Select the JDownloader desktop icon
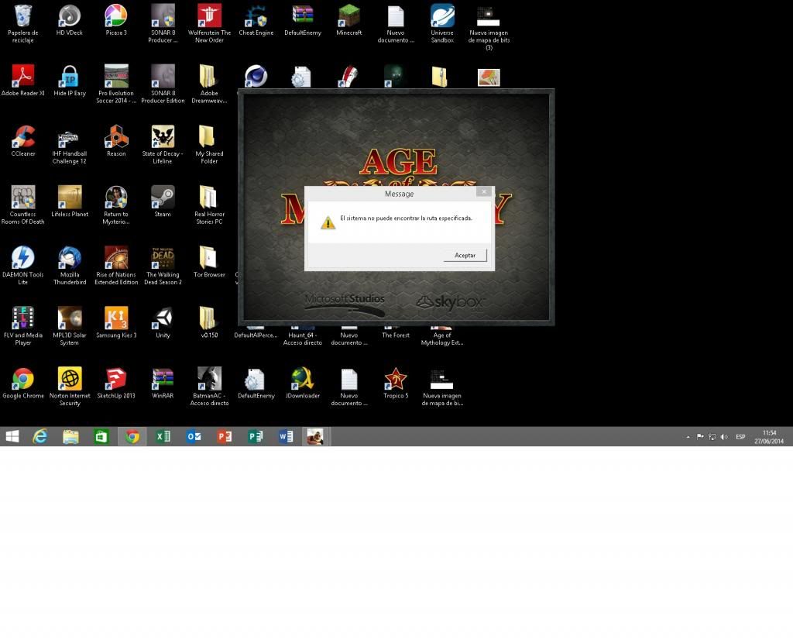 (x=303, y=384)
